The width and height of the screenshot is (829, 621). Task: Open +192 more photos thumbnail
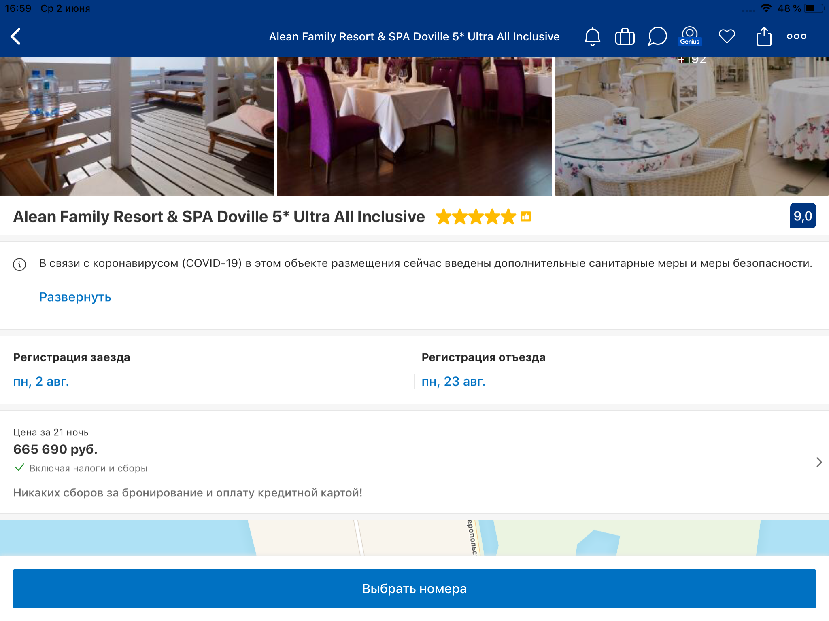click(691, 126)
